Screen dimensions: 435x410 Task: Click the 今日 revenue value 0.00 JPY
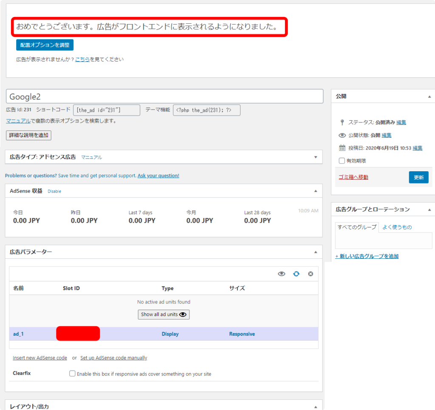coord(26,221)
